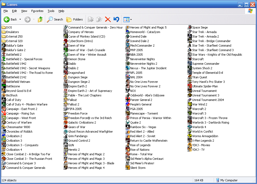Click 'Close Combat 2 - A Bridge Too Far'
This screenshot has height=184, width=257.
[28, 154]
